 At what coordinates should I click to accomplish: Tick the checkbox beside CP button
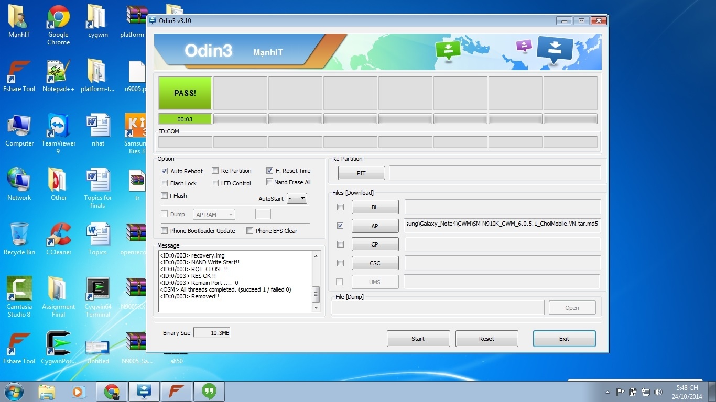pyautogui.click(x=340, y=244)
